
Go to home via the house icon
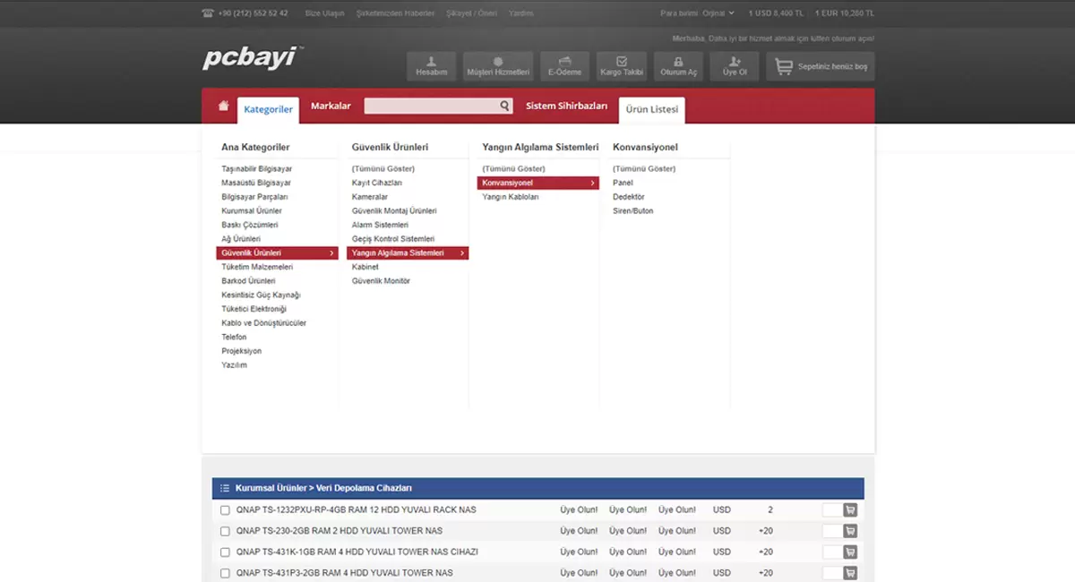pyautogui.click(x=223, y=106)
